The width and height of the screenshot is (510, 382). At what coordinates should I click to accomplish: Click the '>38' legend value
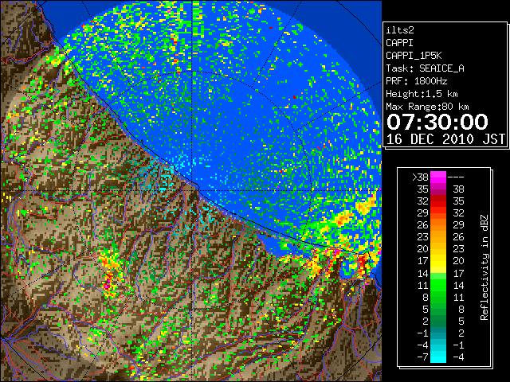point(420,177)
